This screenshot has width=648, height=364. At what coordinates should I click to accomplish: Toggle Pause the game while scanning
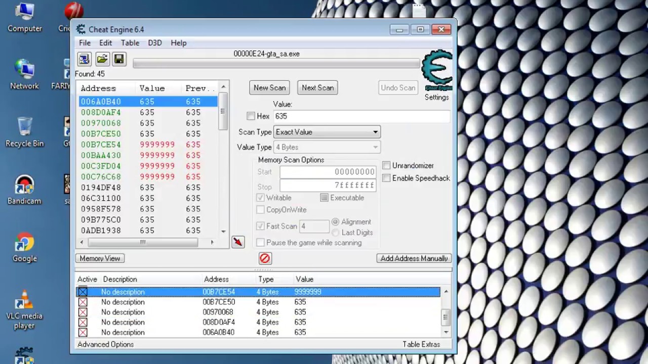click(260, 243)
